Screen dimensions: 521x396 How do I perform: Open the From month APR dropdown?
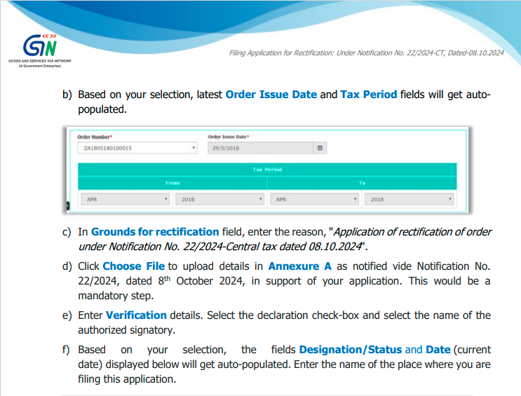(x=126, y=199)
